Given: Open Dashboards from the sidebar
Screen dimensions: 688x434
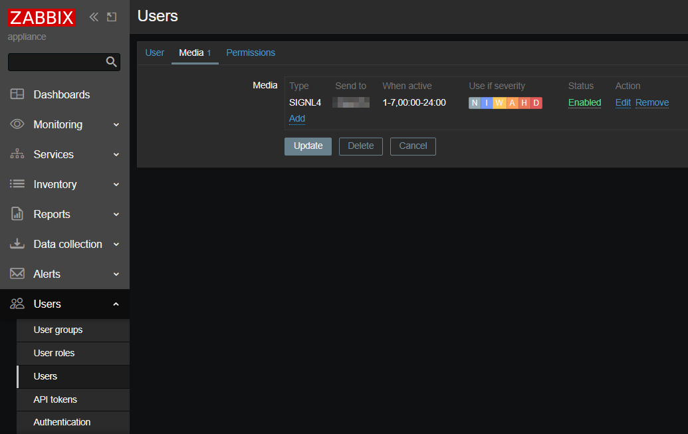Looking at the screenshot, I should click(x=61, y=94).
